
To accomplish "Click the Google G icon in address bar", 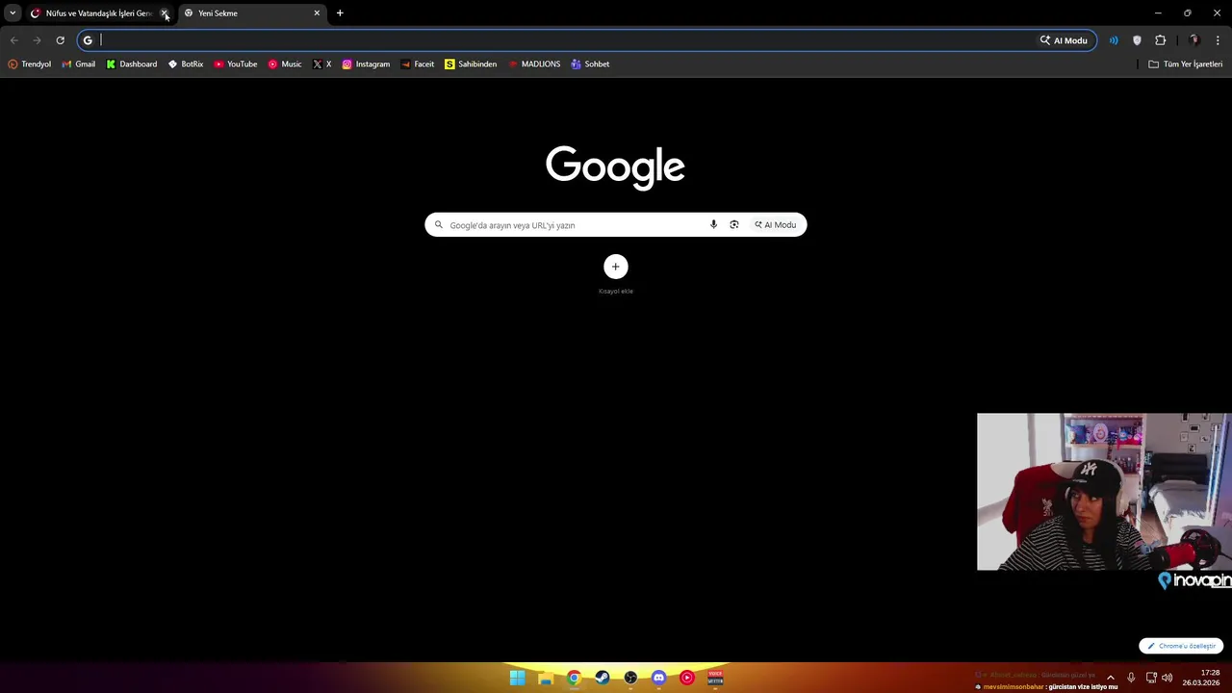I will (x=88, y=40).
